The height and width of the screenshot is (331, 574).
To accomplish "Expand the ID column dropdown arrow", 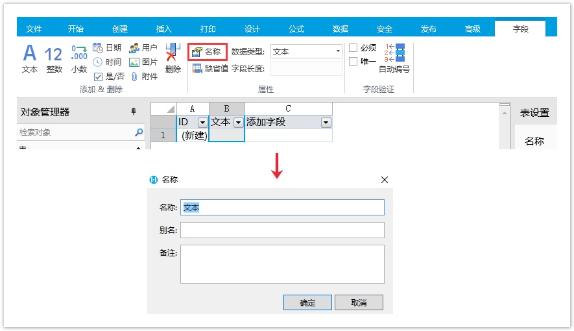I will (x=202, y=122).
